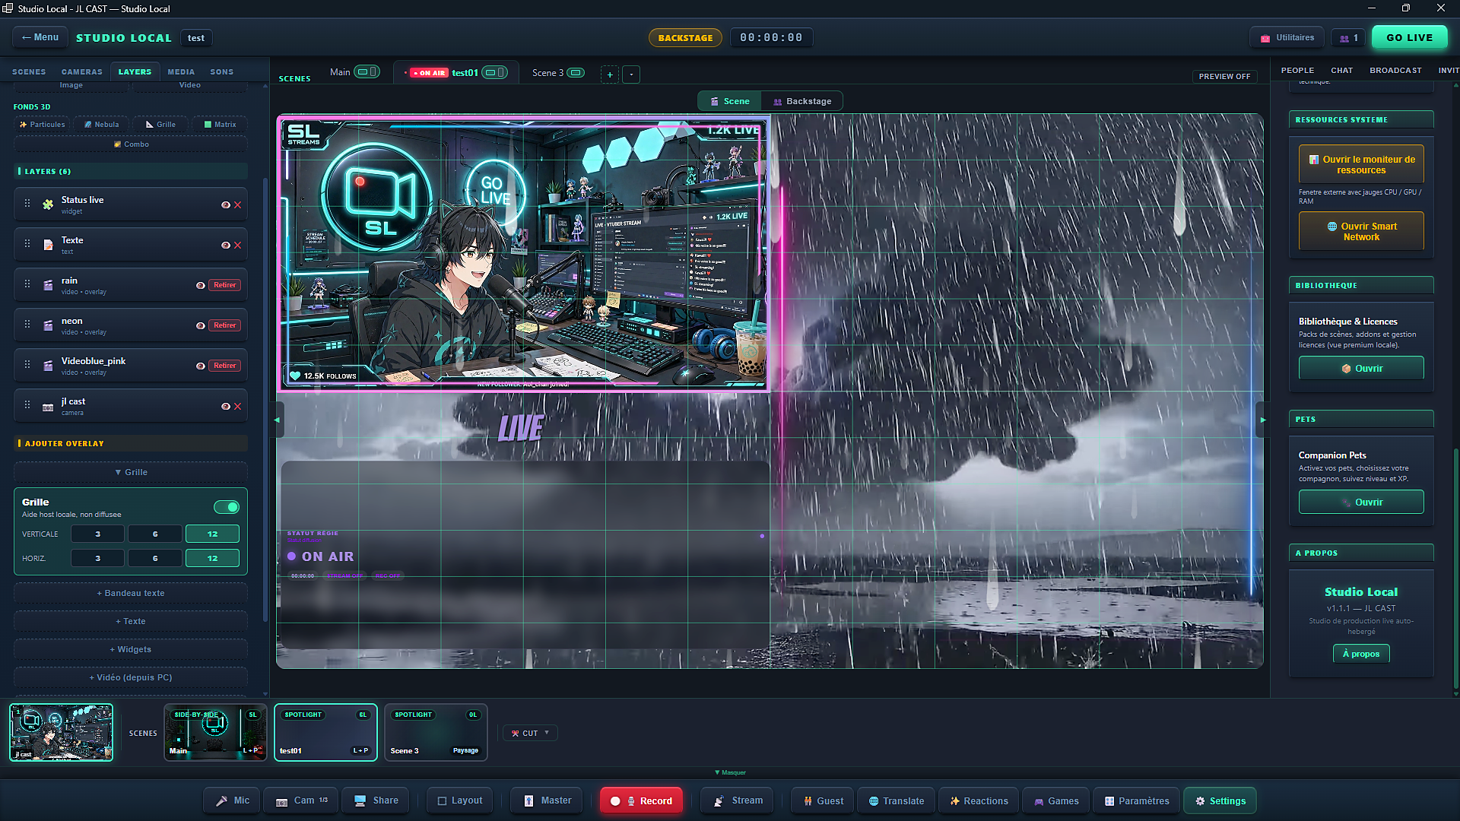
Task: Click the Share screen icon
Action: pos(376,800)
